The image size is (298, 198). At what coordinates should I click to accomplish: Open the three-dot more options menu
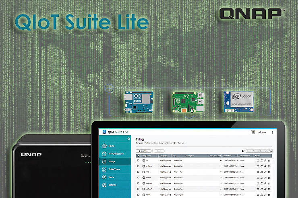(272, 132)
